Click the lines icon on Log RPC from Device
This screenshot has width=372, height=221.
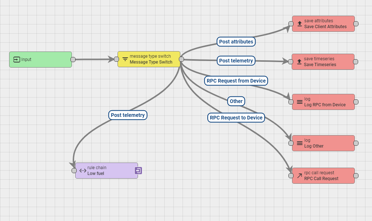(300, 102)
